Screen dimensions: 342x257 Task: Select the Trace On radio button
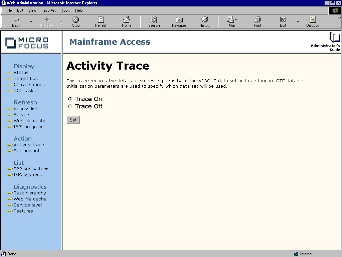click(70, 99)
